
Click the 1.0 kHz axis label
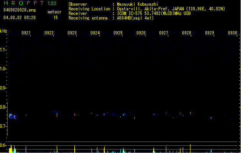[x=3, y=69]
